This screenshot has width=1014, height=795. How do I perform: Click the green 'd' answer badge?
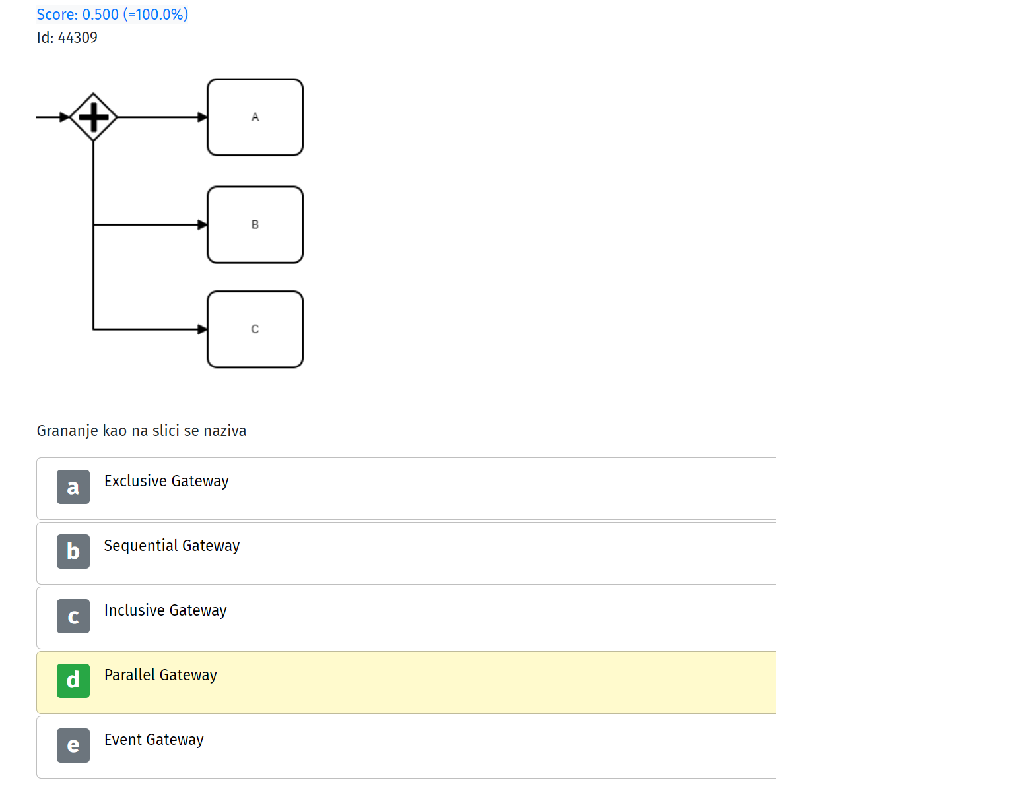[x=73, y=681]
